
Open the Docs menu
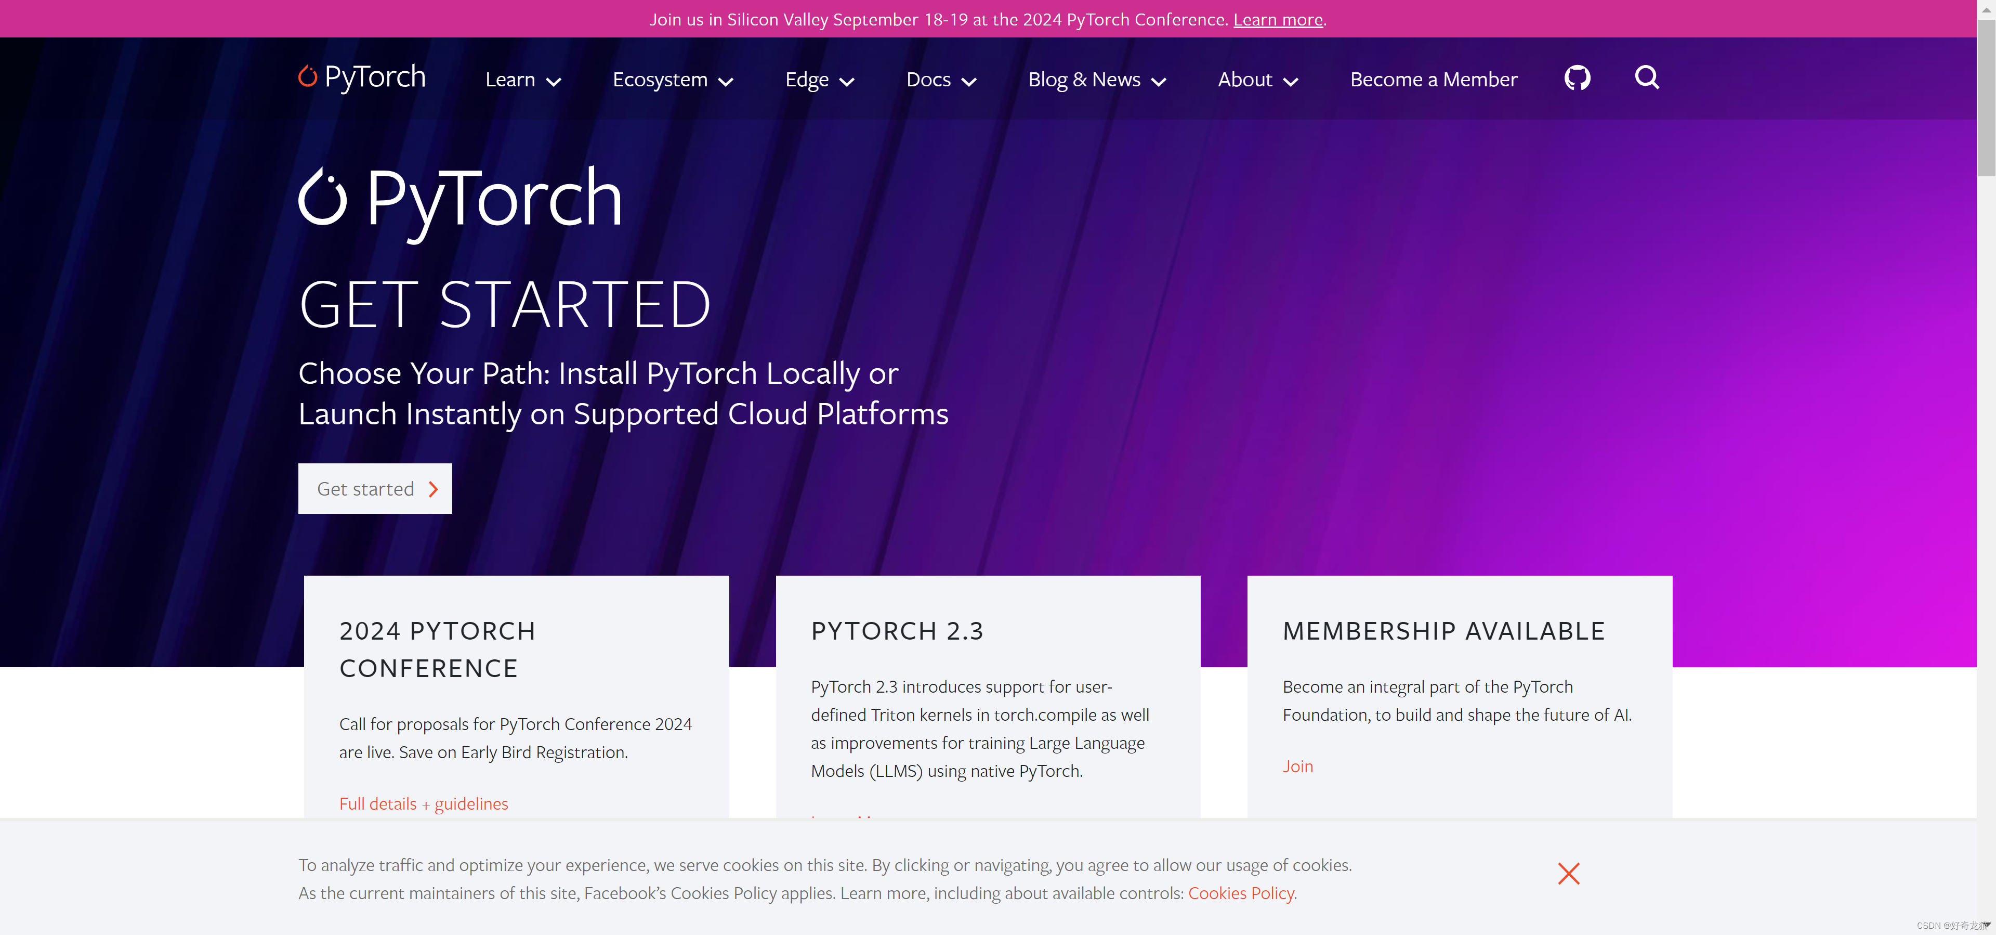click(928, 79)
